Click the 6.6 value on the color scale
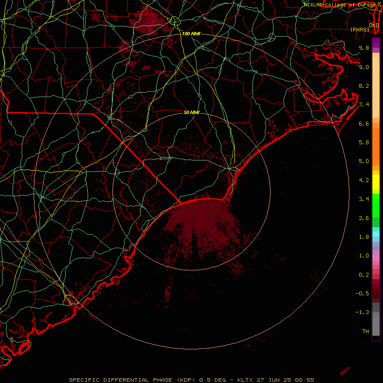The image size is (383, 383). (x=364, y=123)
